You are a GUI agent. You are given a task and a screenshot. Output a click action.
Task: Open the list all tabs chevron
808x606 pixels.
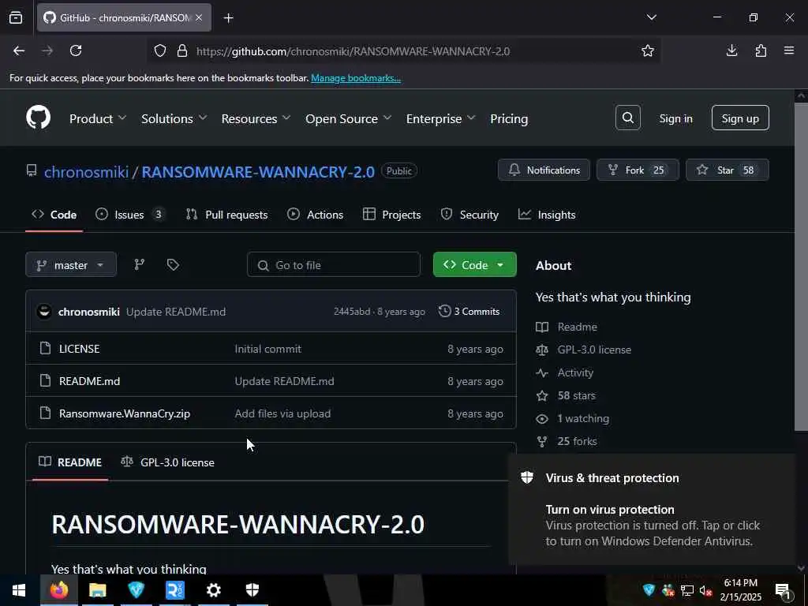click(x=651, y=17)
